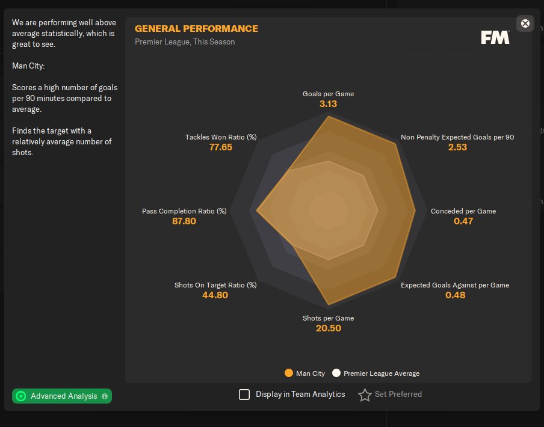Viewport: 544px width, 427px height.
Task: Click the info icon on Advanced Analysis
Action: 105,396
